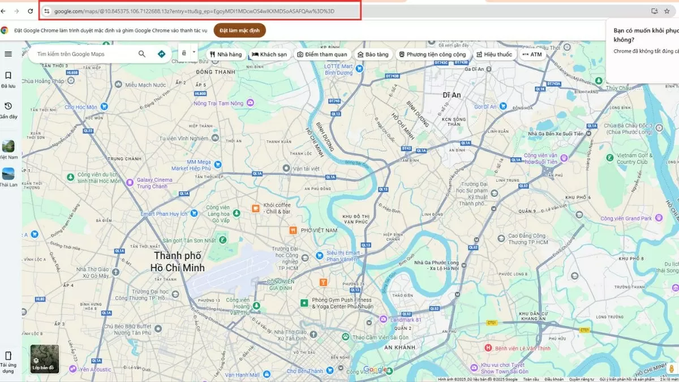679x382 pixels.
Task: Open the Google Maps hamburger menu
Action: (x=8, y=54)
